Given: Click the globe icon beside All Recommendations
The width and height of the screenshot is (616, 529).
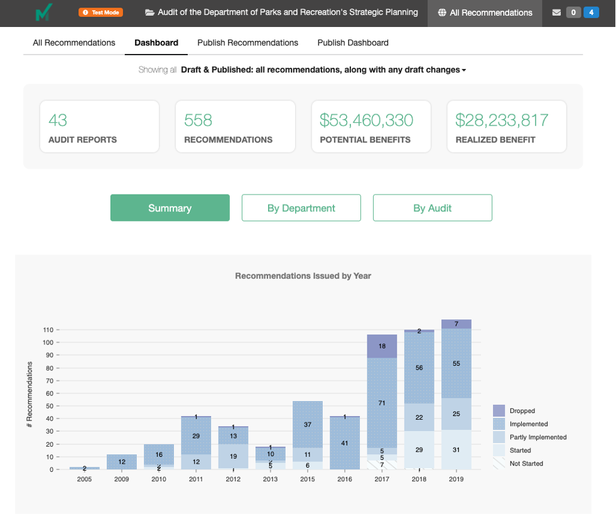Looking at the screenshot, I should coord(442,13).
